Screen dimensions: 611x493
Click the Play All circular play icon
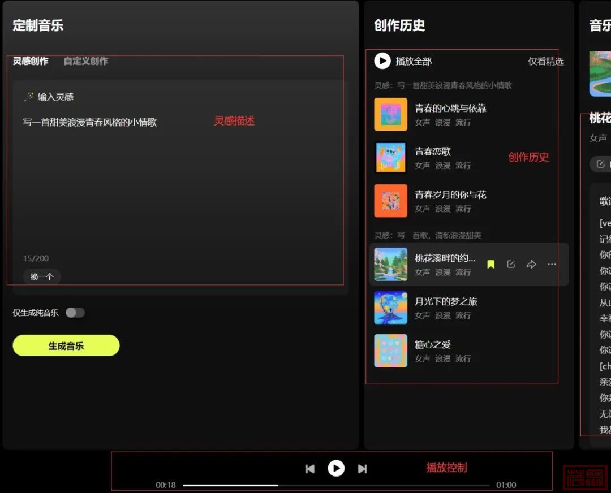pos(382,61)
